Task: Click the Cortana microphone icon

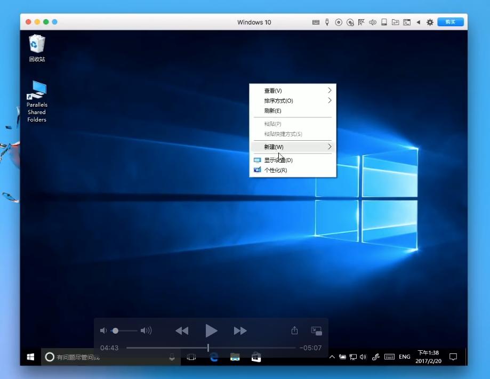Action: click(172, 357)
